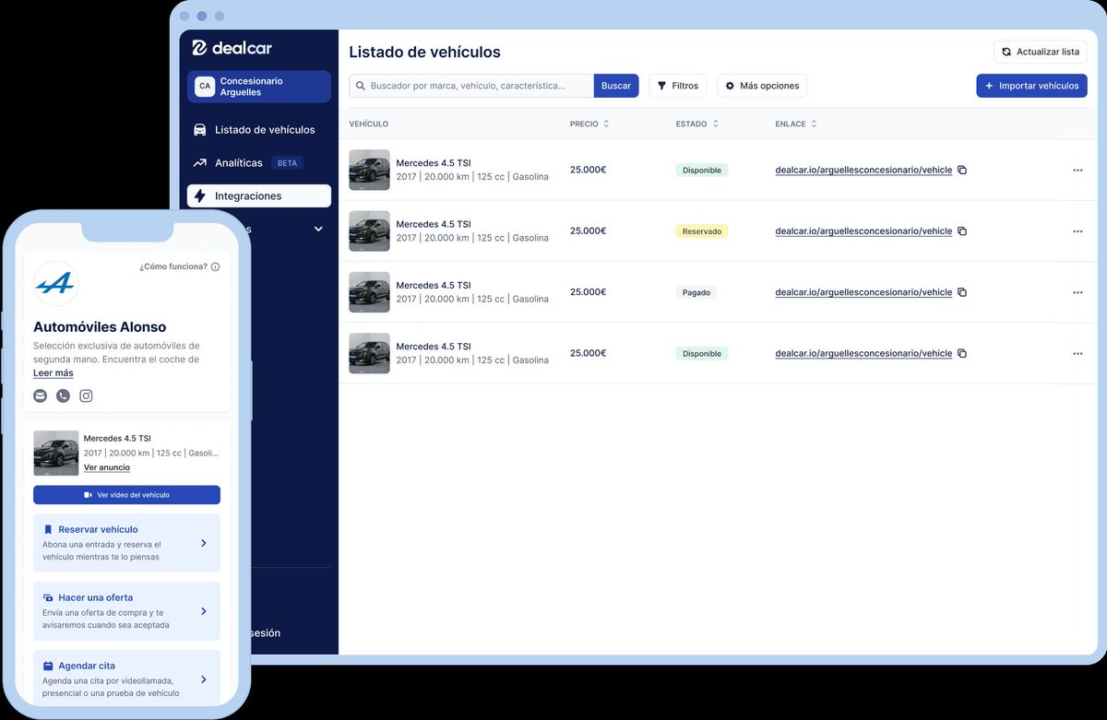This screenshot has width=1107, height=720.
Task: Expand the collapsed sidebar chevron below Integraciones
Action: 318,229
